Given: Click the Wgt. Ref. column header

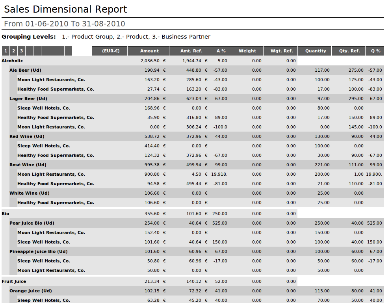Looking at the screenshot, I should pyautogui.click(x=281, y=51).
